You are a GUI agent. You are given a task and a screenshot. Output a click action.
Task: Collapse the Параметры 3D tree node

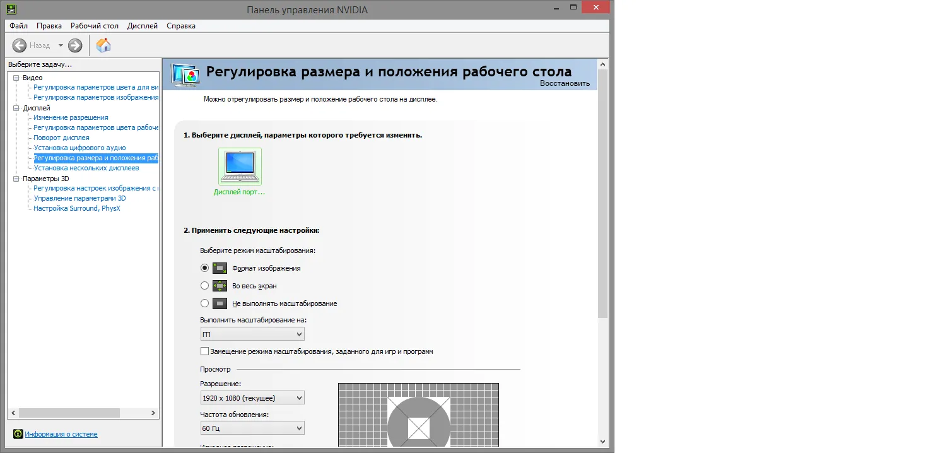coord(16,179)
